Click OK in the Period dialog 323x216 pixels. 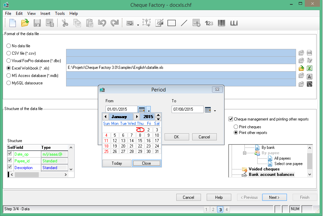point(177,137)
